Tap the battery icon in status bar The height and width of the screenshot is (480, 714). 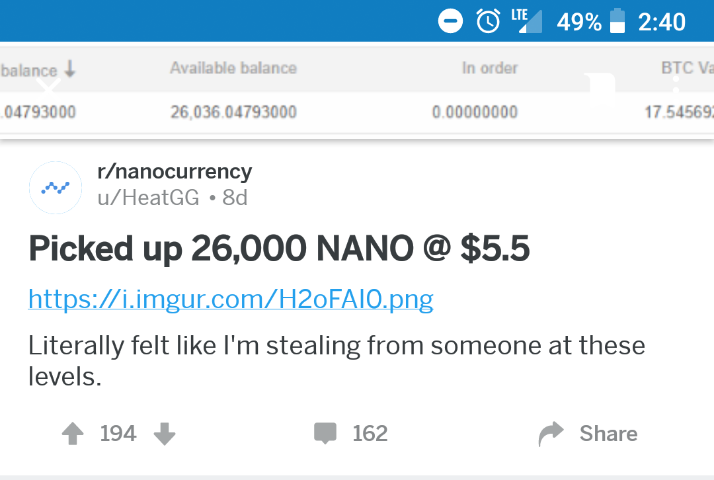click(619, 20)
